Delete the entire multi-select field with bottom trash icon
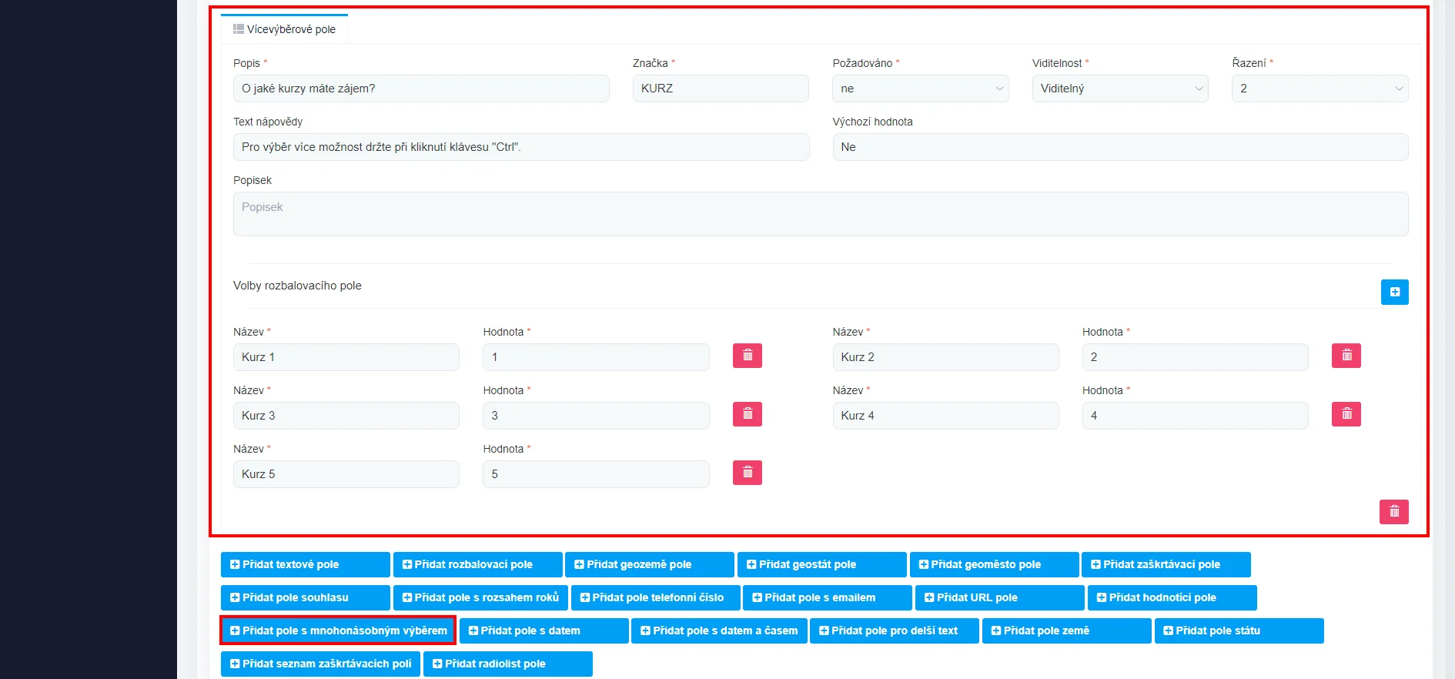The width and height of the screenshot is (1455, 679). tap(1393, 512)
